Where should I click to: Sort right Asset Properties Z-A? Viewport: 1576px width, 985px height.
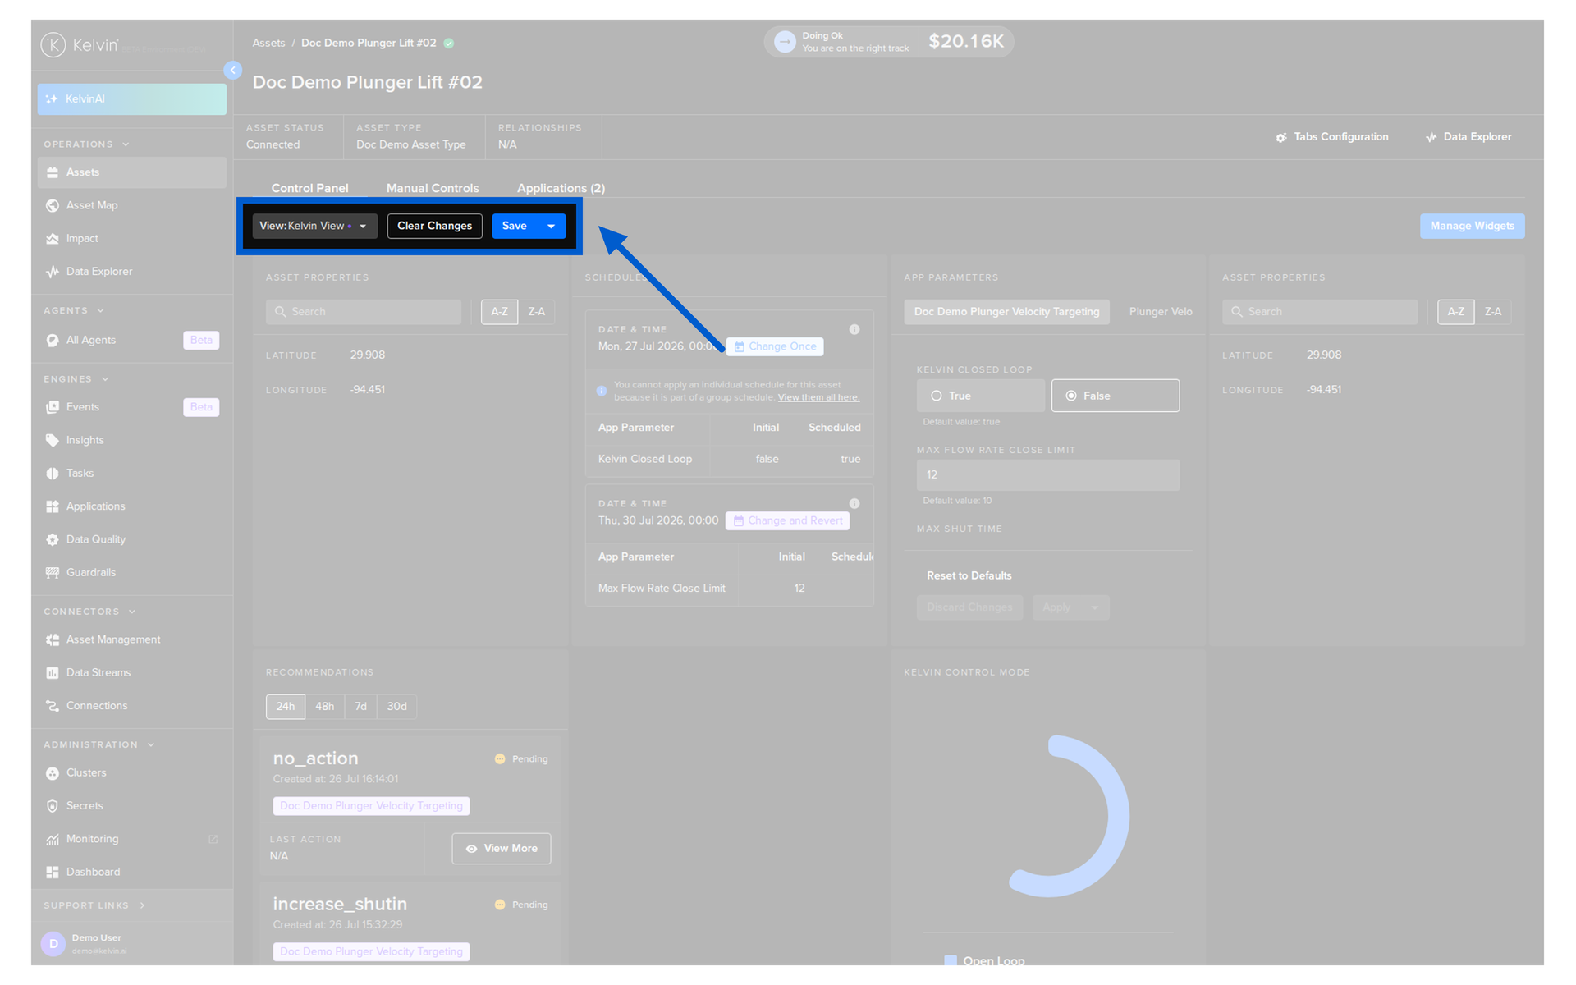(1492, 312)
